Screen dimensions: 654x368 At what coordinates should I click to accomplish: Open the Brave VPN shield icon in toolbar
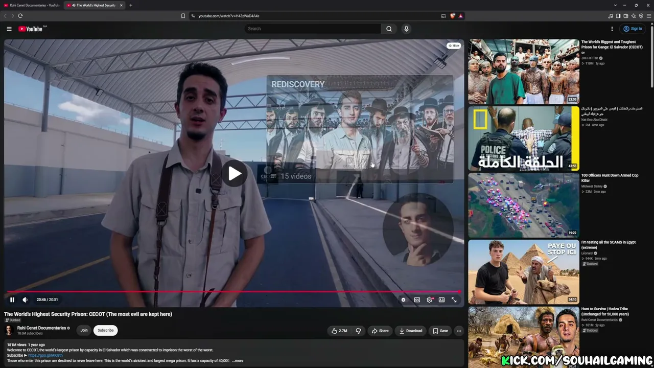641,16
